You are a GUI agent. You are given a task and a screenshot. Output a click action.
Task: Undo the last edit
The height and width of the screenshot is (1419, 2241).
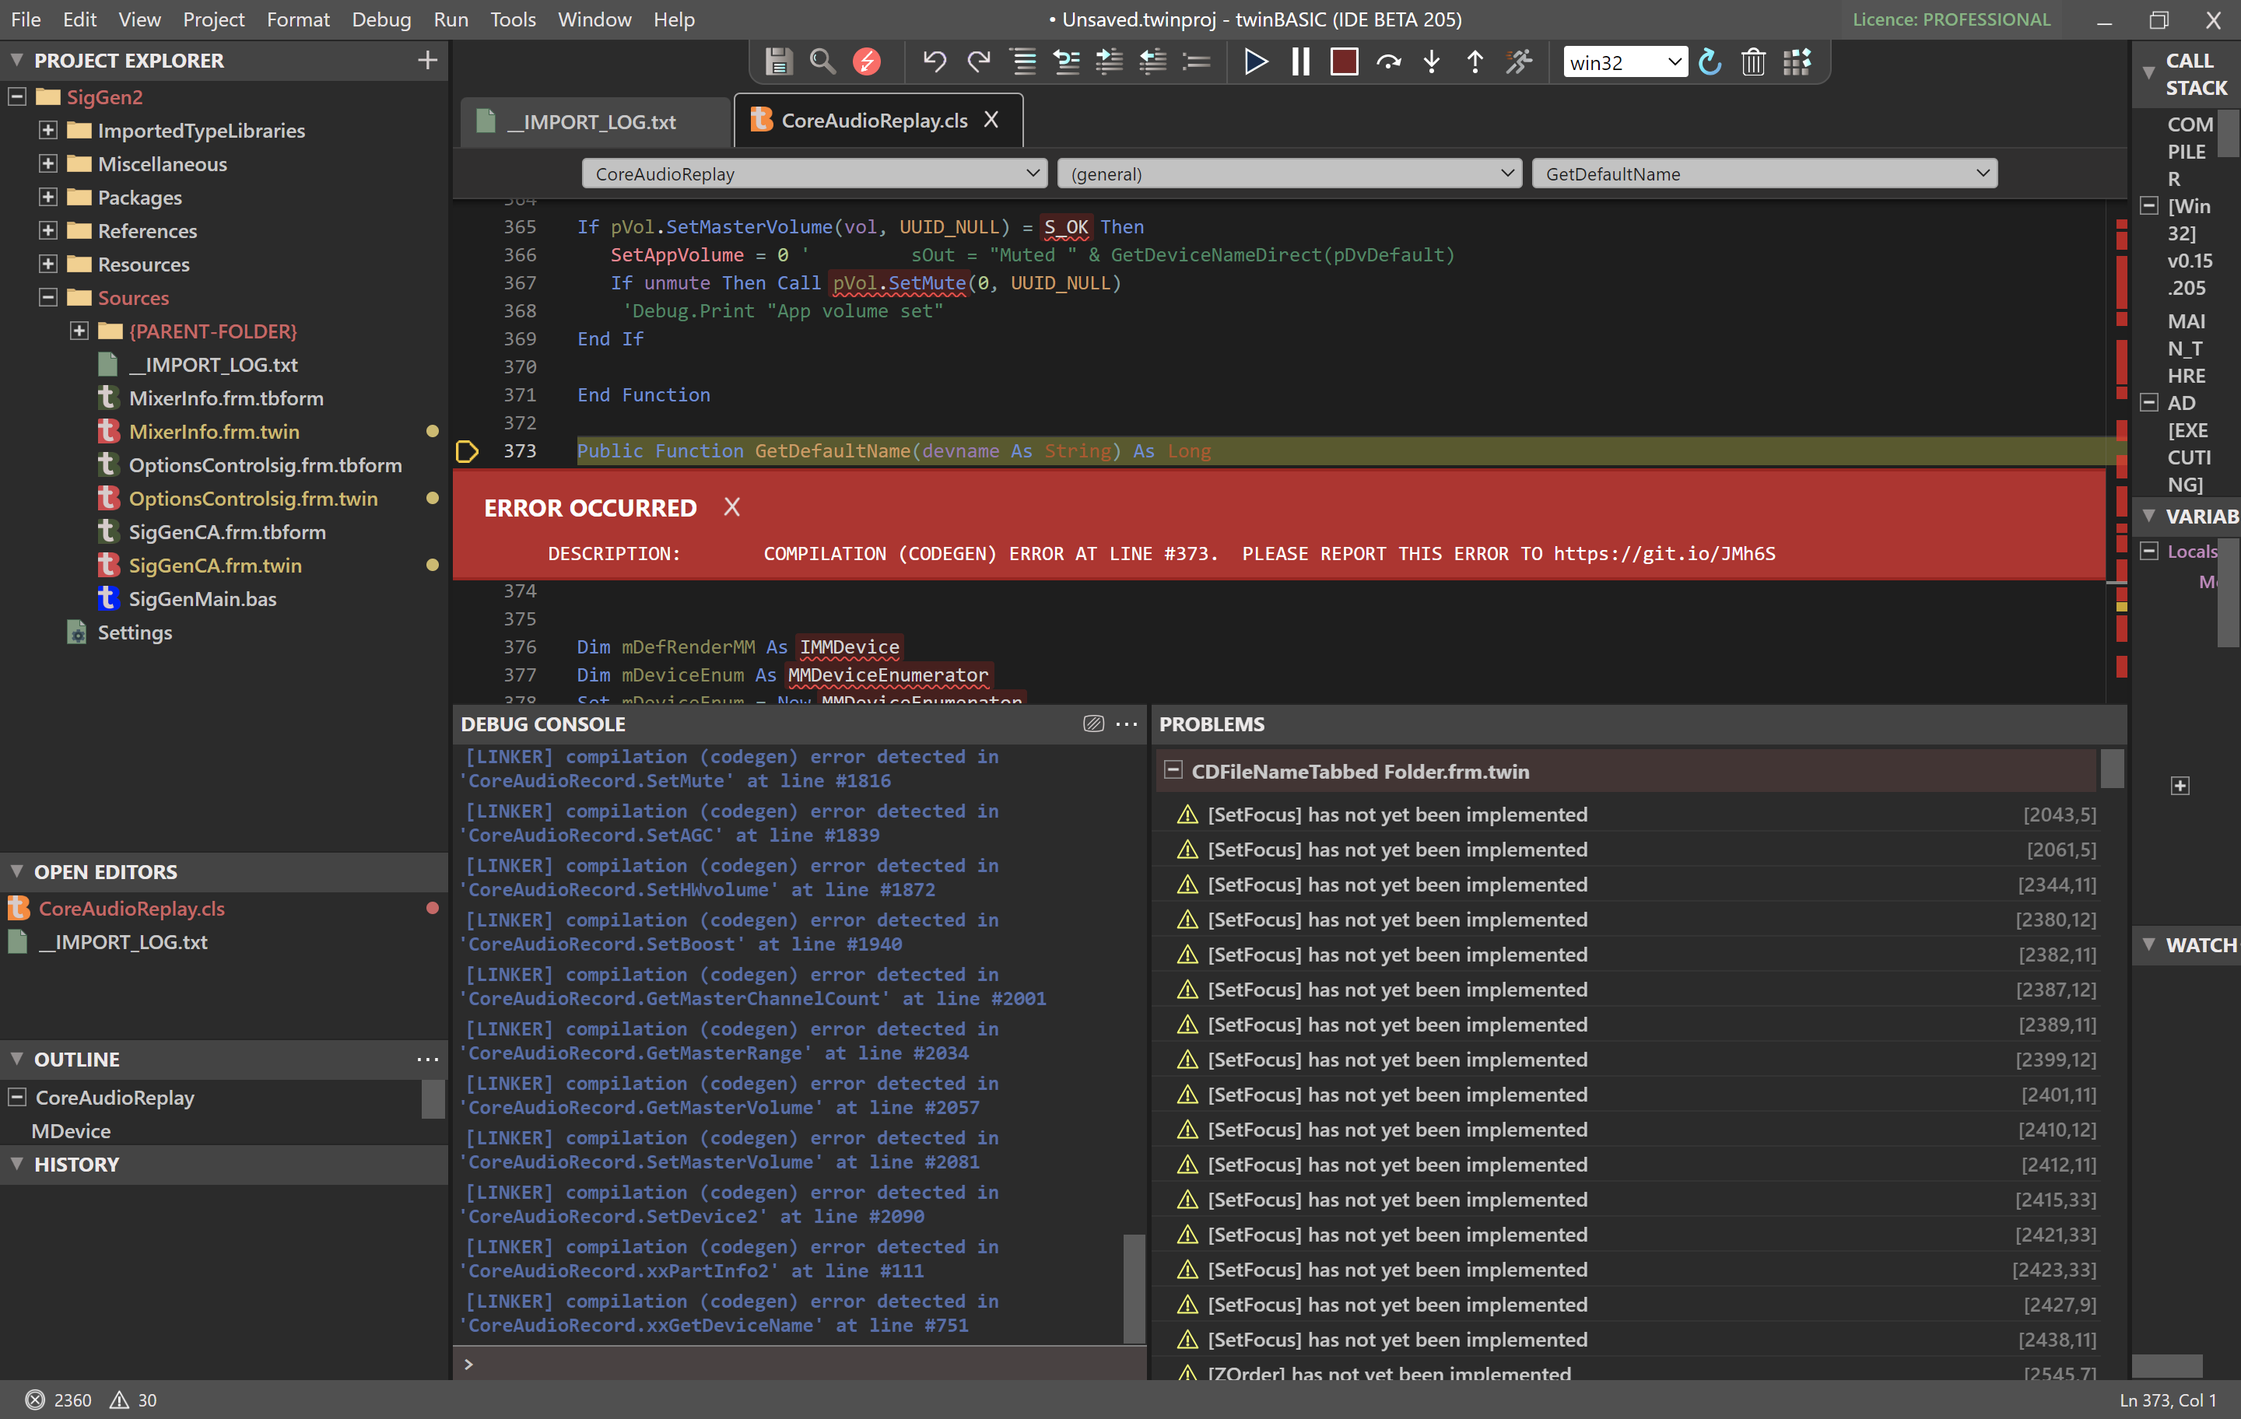pos(934,62)
